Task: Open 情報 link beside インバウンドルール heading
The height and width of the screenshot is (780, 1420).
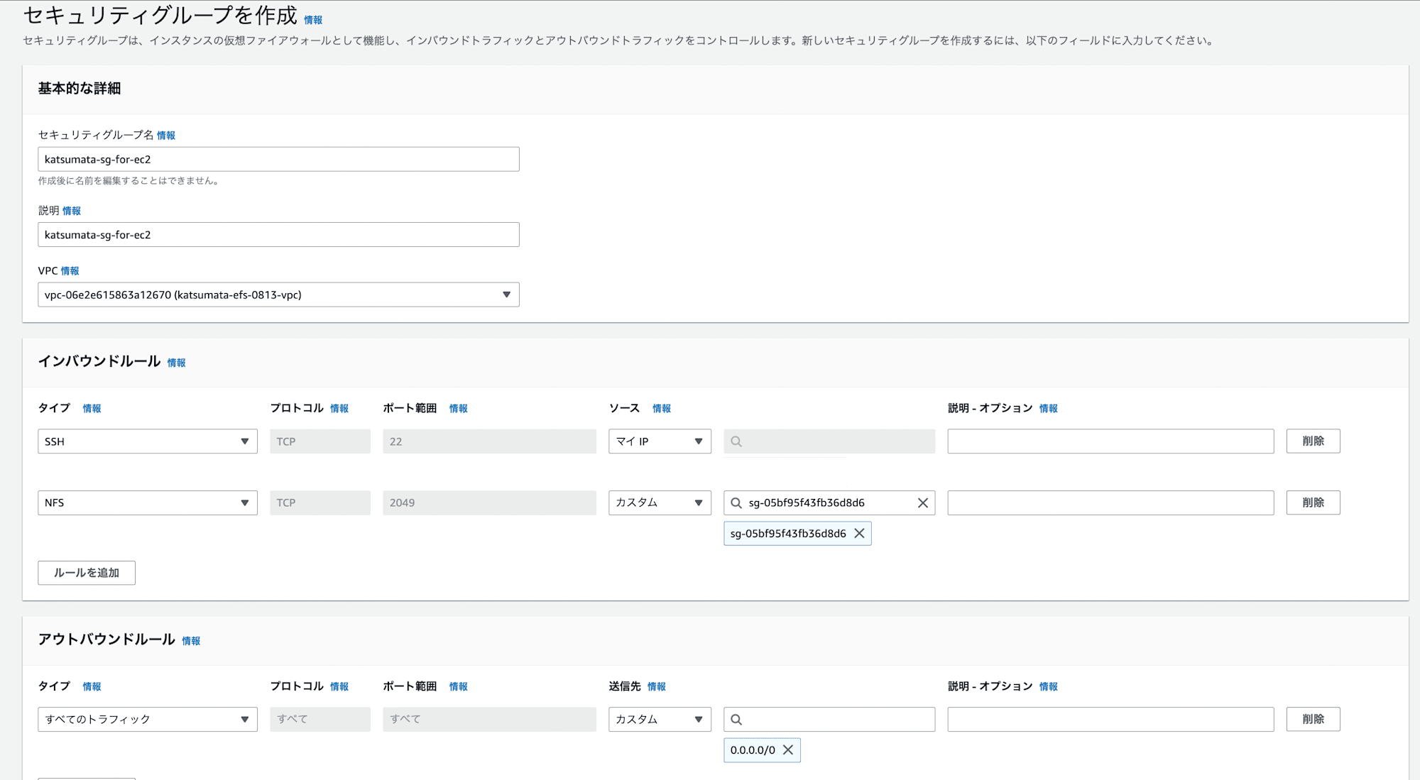Action: click(x=177, y=363)
